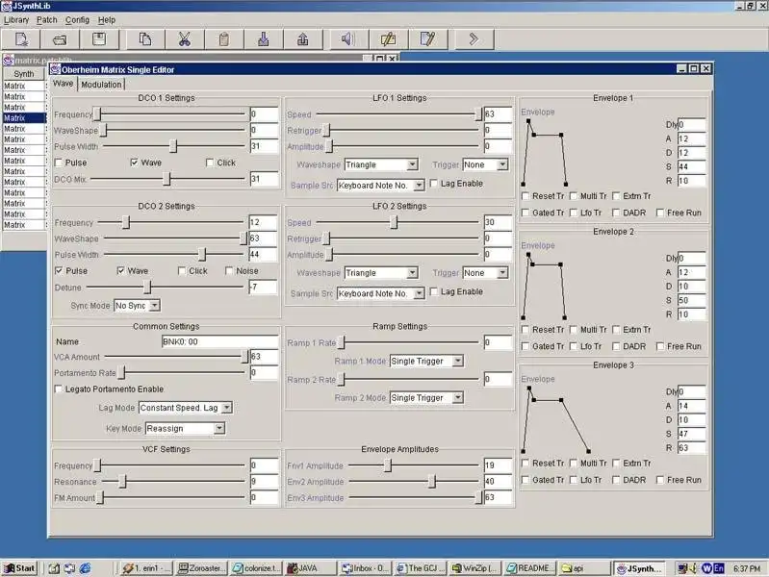Click the DCO 2 Detune value field

coord(263,287)
